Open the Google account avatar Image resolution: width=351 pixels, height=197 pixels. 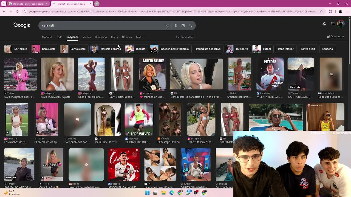[x=341, y=24]
